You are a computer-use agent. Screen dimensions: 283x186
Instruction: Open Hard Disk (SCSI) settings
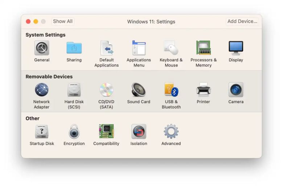tap(74, 90)
